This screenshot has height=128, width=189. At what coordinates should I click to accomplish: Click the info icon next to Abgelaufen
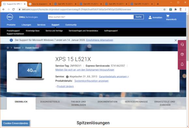click(67, 77)
